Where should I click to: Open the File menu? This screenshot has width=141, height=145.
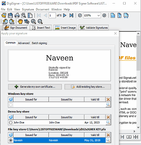tap(3, 9)
